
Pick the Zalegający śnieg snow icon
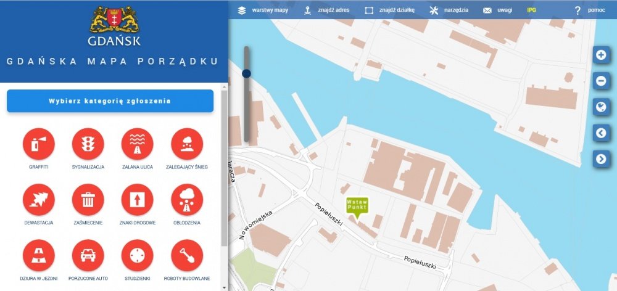186,144
